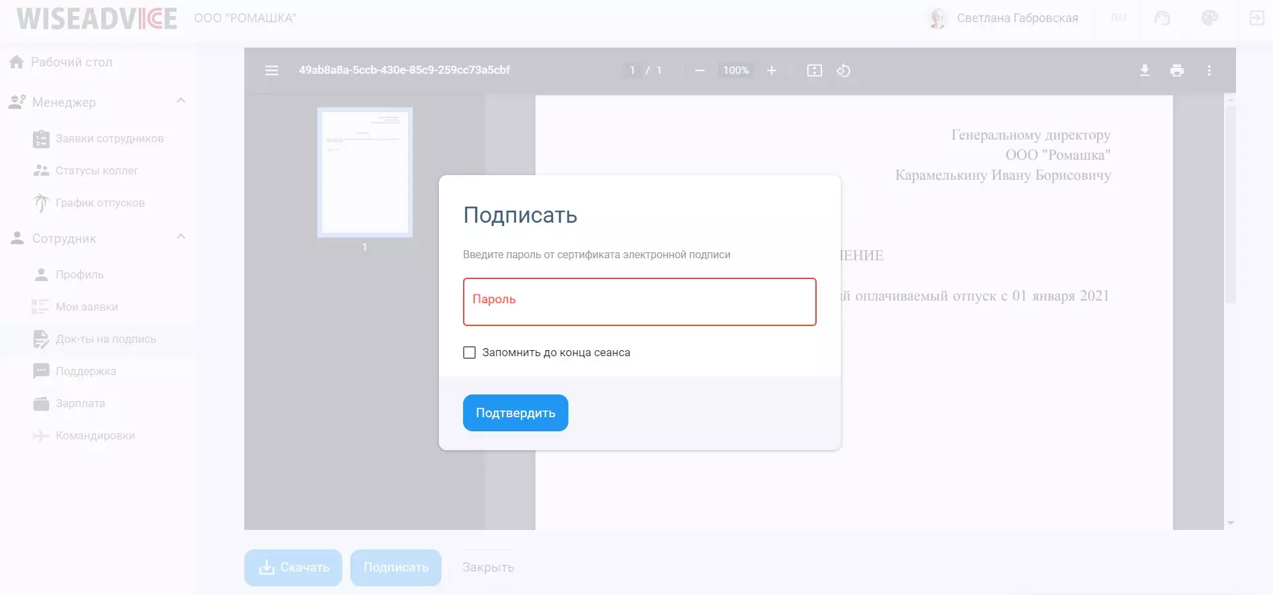The width and height of the screenshot is (1273, 595).
Task: Open График отпусков menu item
Action: [100, 203]
